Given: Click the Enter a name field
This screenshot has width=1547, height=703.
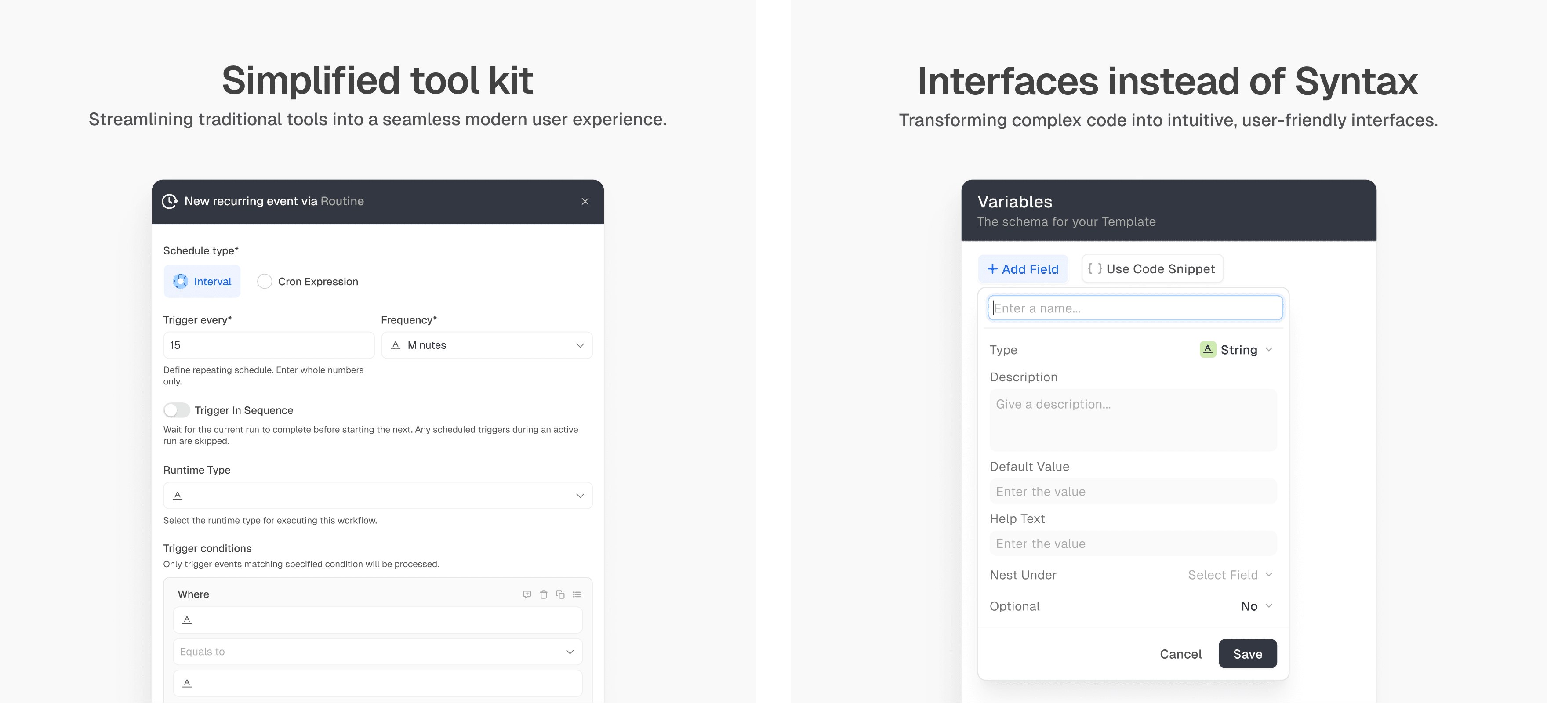Looking at the screenshot, I should [x=1135, y=308].
